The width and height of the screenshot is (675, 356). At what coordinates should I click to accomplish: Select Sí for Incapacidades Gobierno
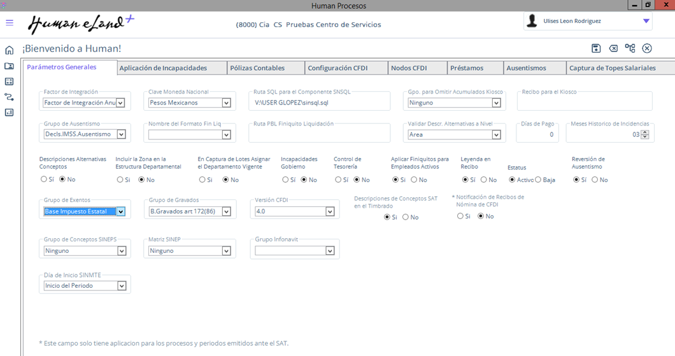pyautogui.click(x=285, y=180)
